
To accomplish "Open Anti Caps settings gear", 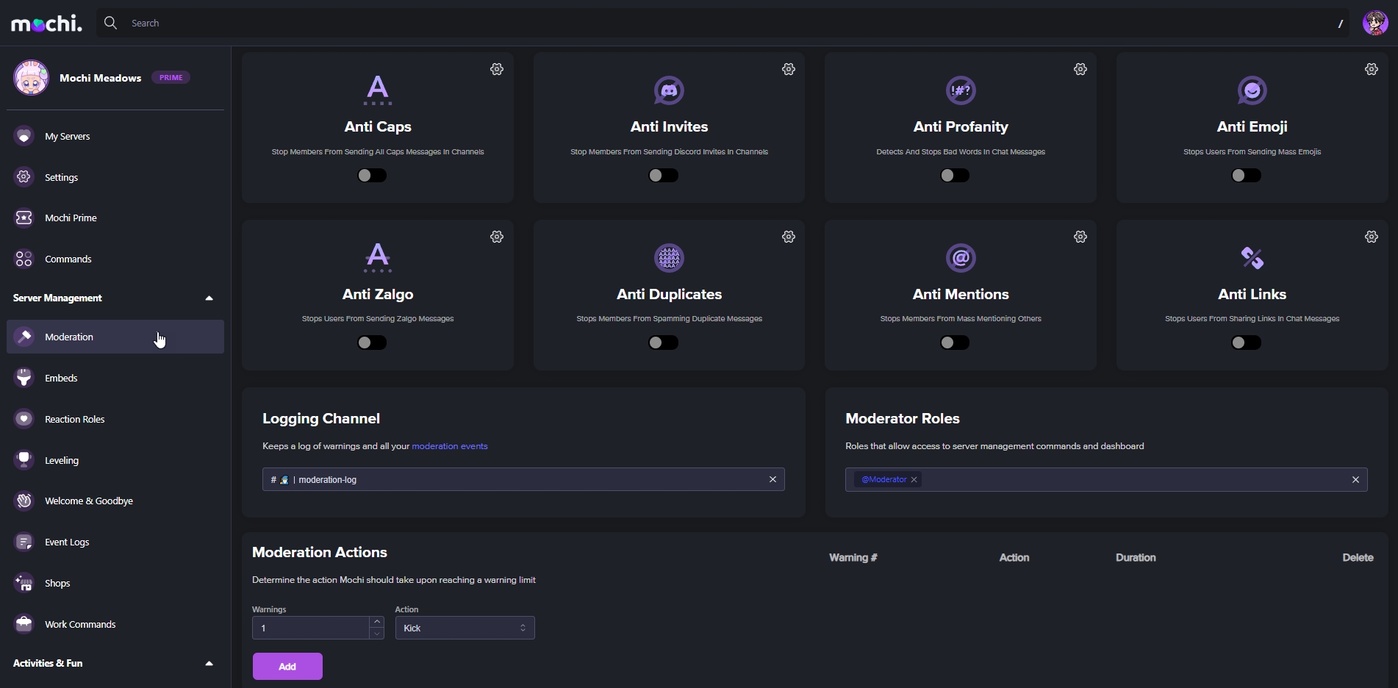I will 497,69.
